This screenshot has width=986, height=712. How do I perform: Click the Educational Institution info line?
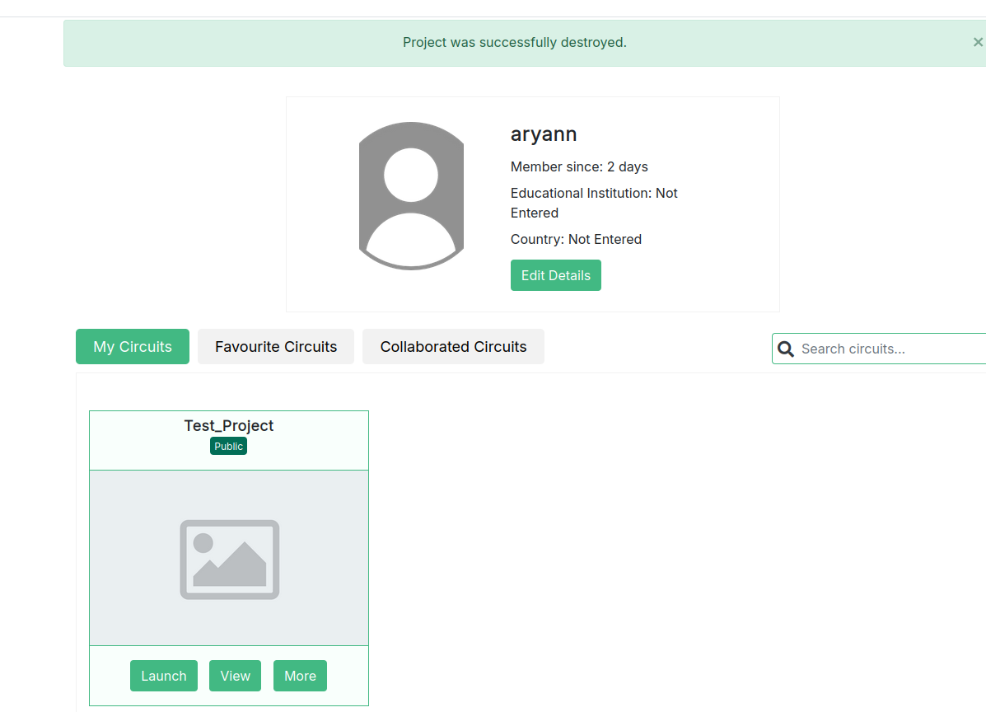click(594, 193)
